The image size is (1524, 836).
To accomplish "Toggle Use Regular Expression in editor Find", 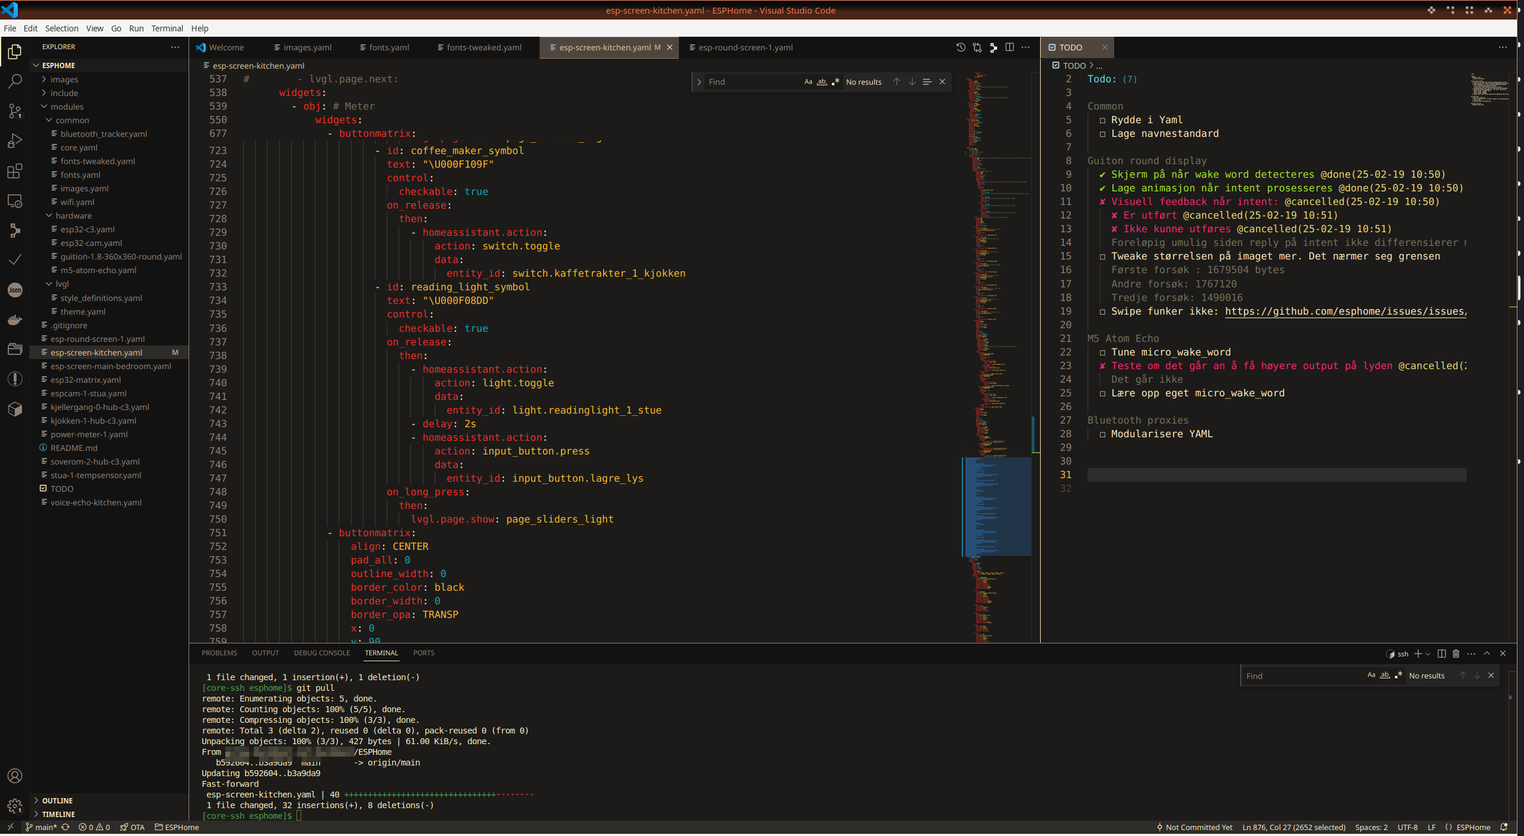I will pyautogui.click(x=835, y=82).
